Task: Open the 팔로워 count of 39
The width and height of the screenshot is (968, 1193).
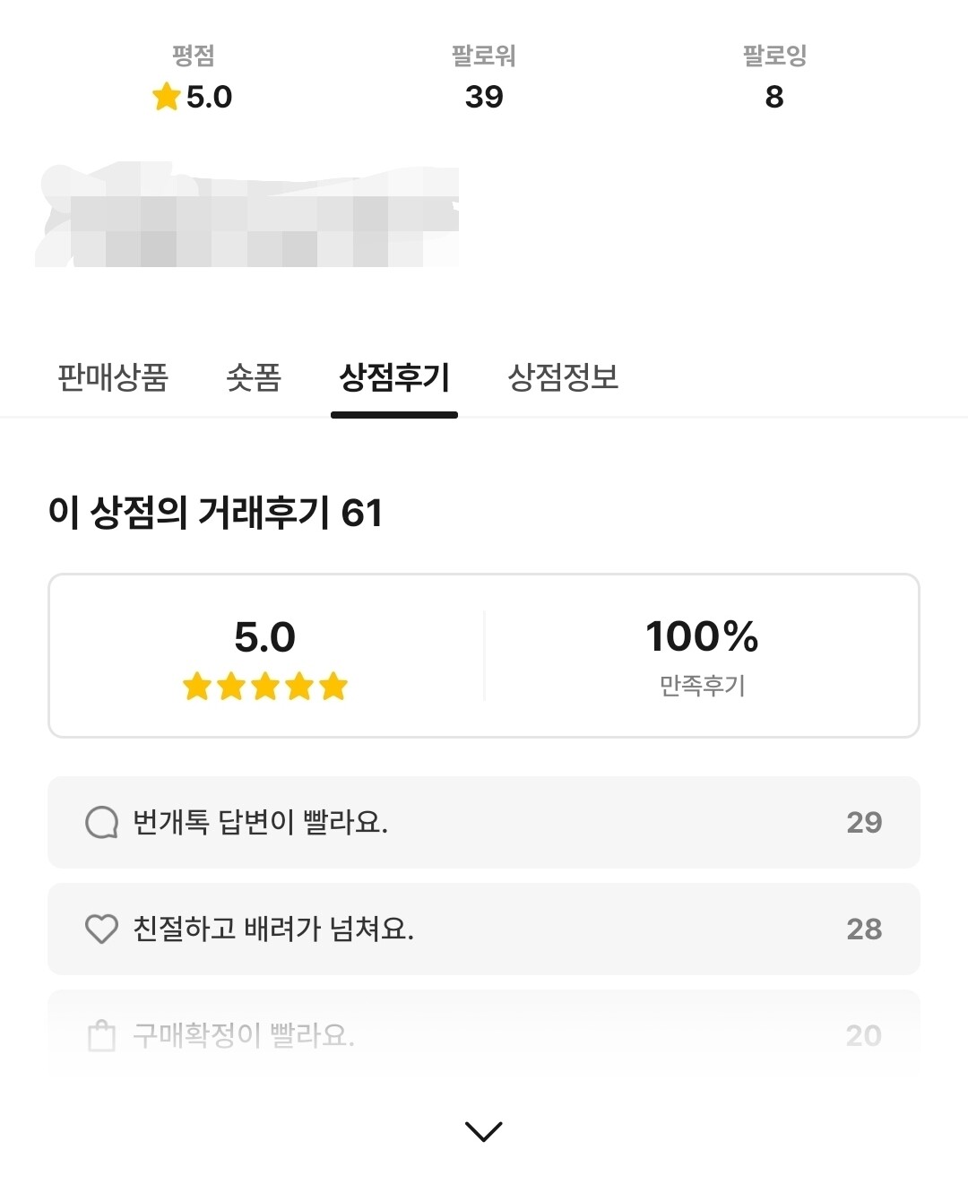Action: click(484, 97)
